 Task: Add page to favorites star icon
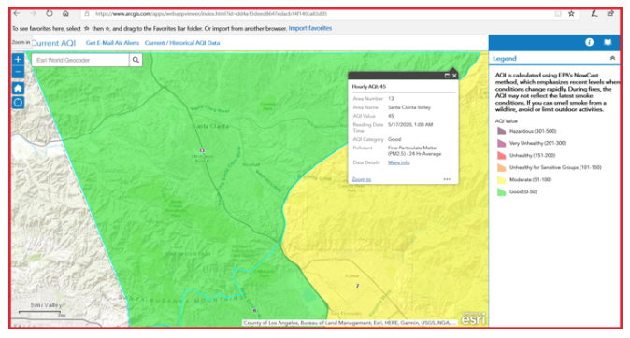pos(571,14)
